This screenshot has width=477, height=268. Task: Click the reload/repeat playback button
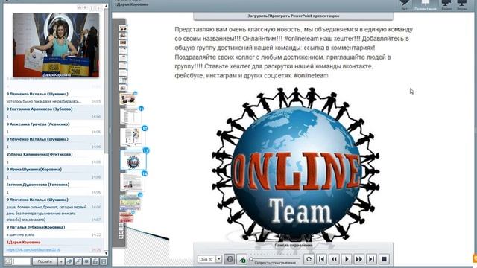(x=309, y=259)
